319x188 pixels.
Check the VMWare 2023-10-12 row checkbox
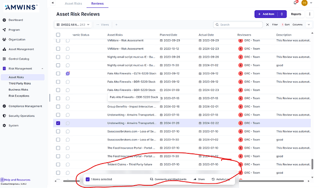(58, 49)
